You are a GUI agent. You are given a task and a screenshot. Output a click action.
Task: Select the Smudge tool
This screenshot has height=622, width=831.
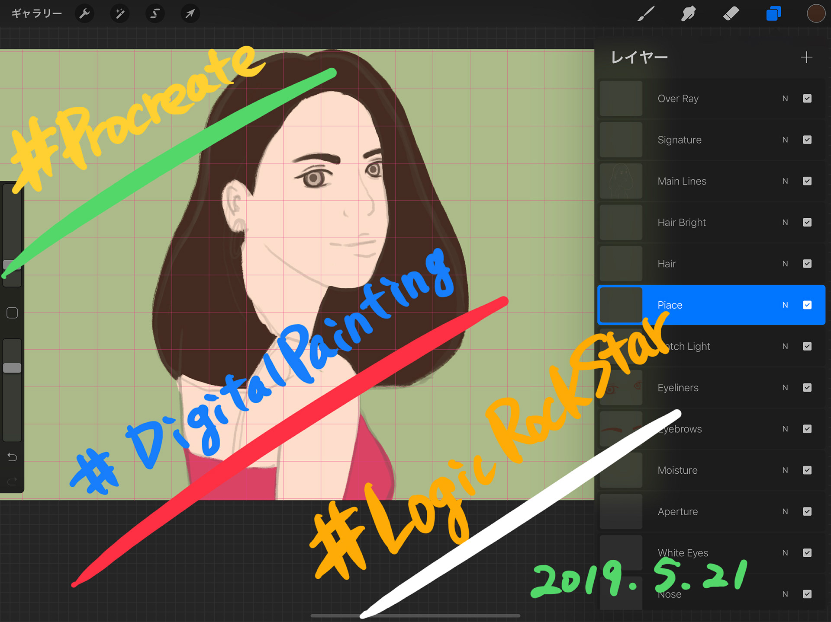pyautogui.click(x=688, y=14)
